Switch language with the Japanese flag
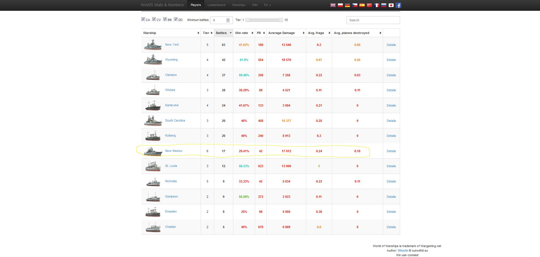The image size is (540, 257). (x=391, y=5)
